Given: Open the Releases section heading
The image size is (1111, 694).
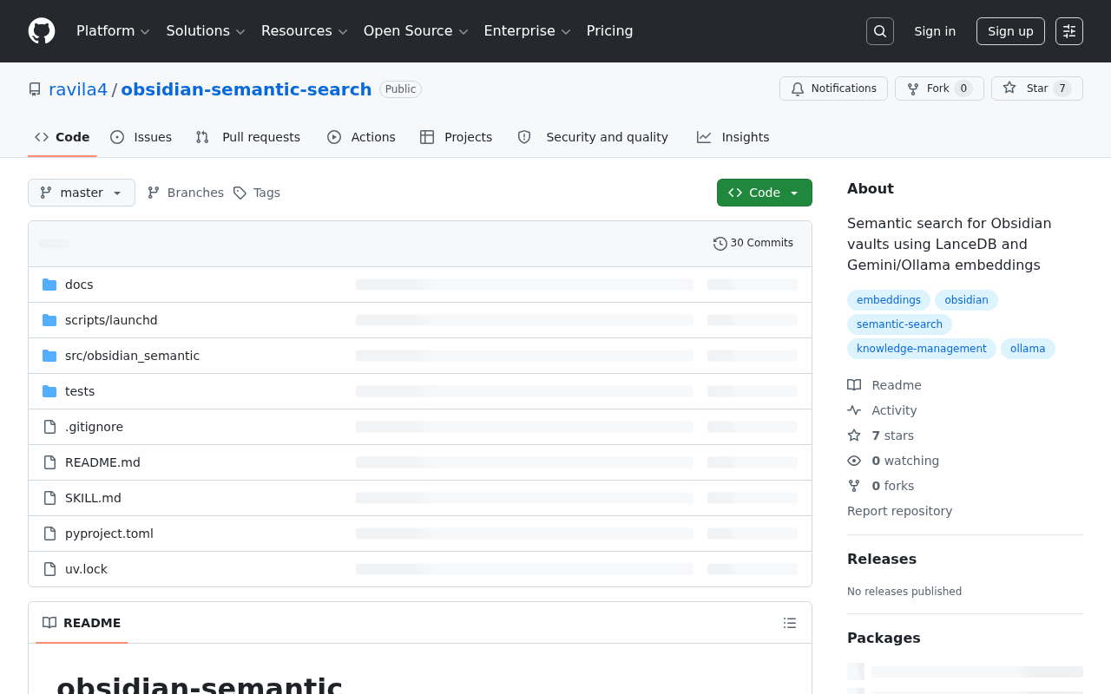Looking at the screenshot, I should [x=882, y=559].
